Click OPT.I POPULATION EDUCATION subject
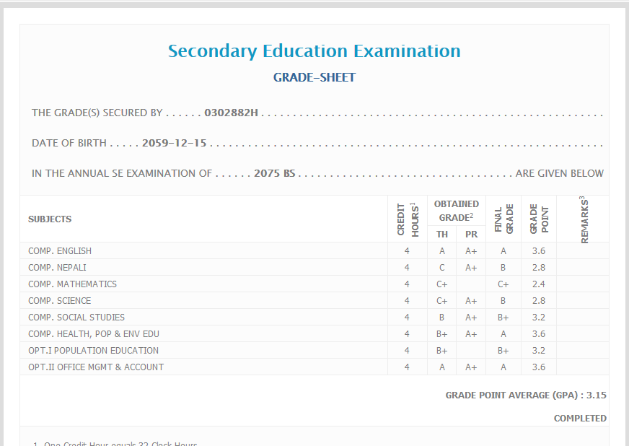This screenshot has width=629, height=446. 93,351
